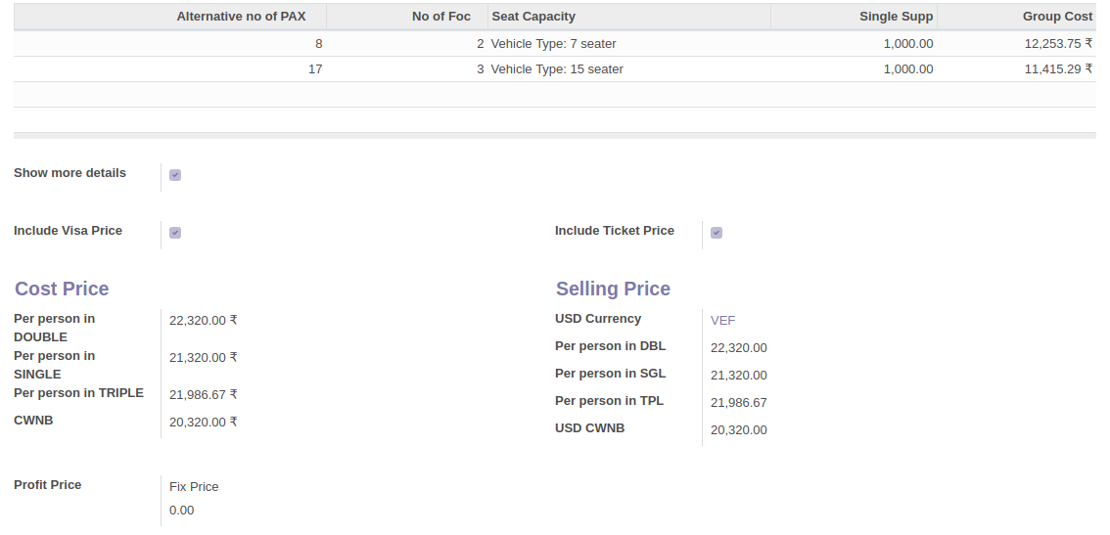Click the 12,253.75 group cost cell

coord(1057,44)
